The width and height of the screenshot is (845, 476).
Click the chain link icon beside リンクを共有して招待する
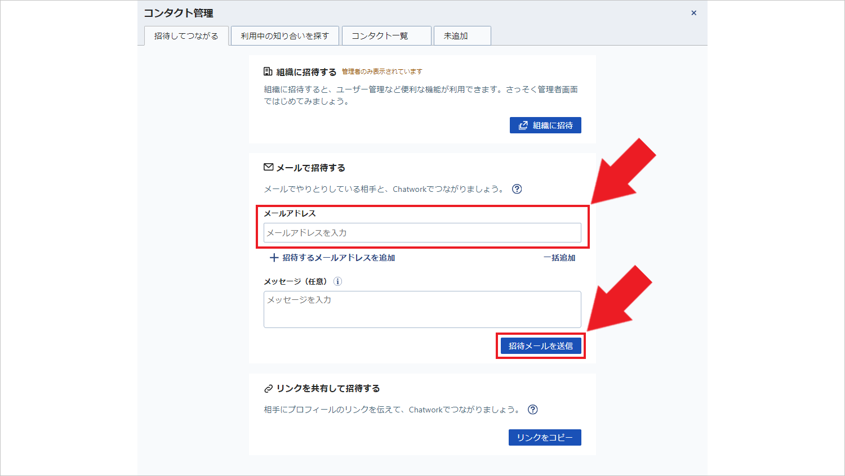(x=269, y=389)
